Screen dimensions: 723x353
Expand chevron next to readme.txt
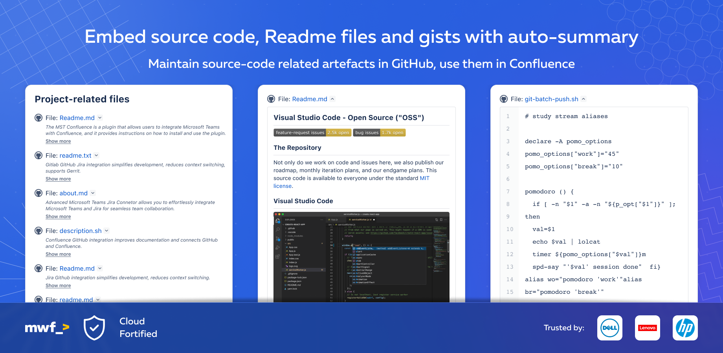pos(96,155)
